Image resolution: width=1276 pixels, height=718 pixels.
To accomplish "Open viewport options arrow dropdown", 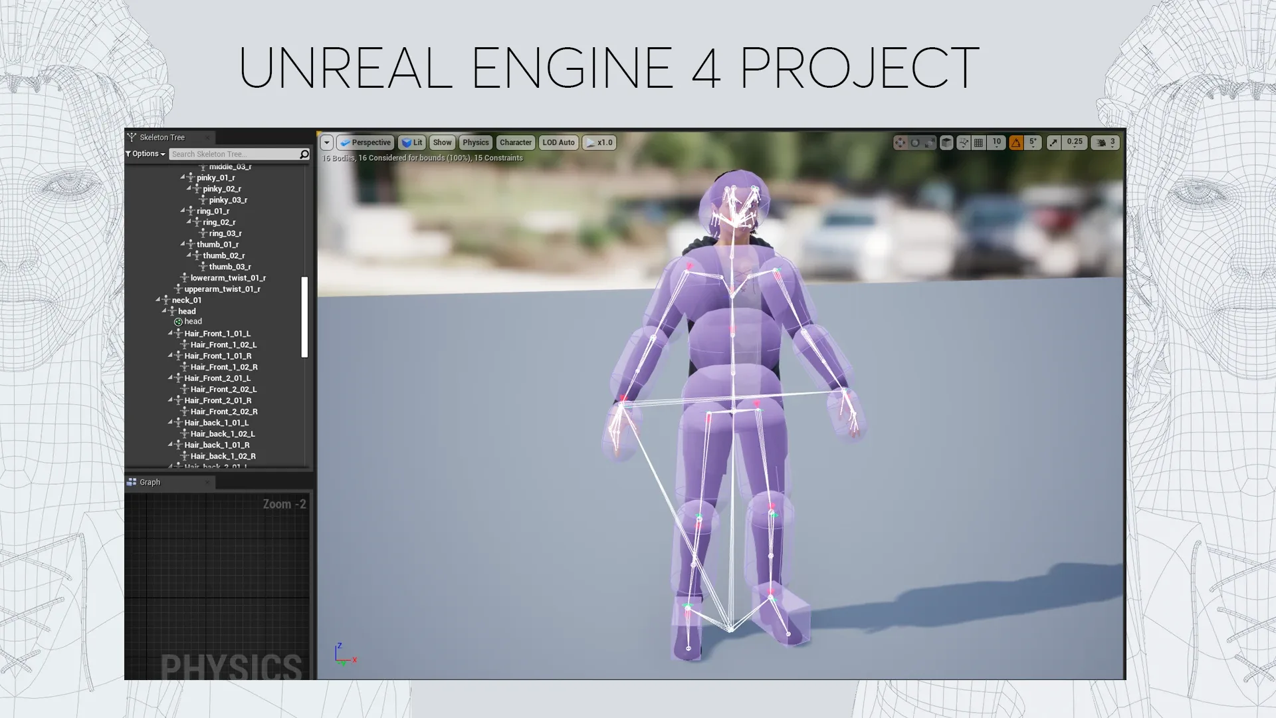I will 326,142.
